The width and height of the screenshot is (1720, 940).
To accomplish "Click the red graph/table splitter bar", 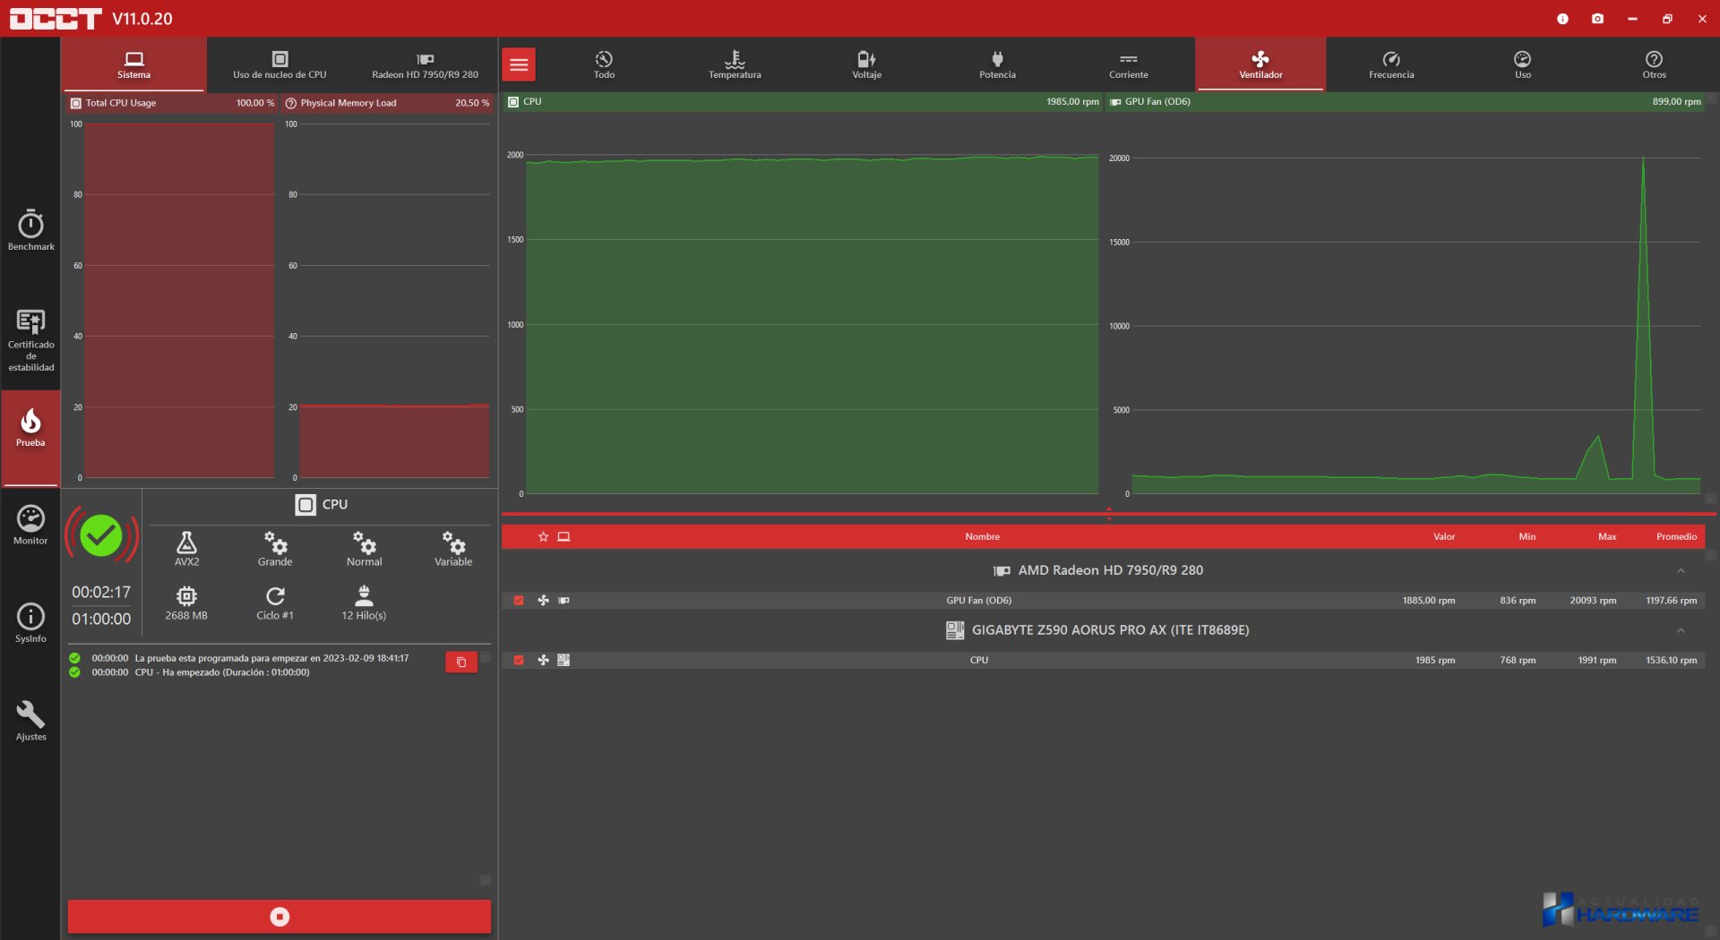I will pyautogui.click(x=1108, y=514).
